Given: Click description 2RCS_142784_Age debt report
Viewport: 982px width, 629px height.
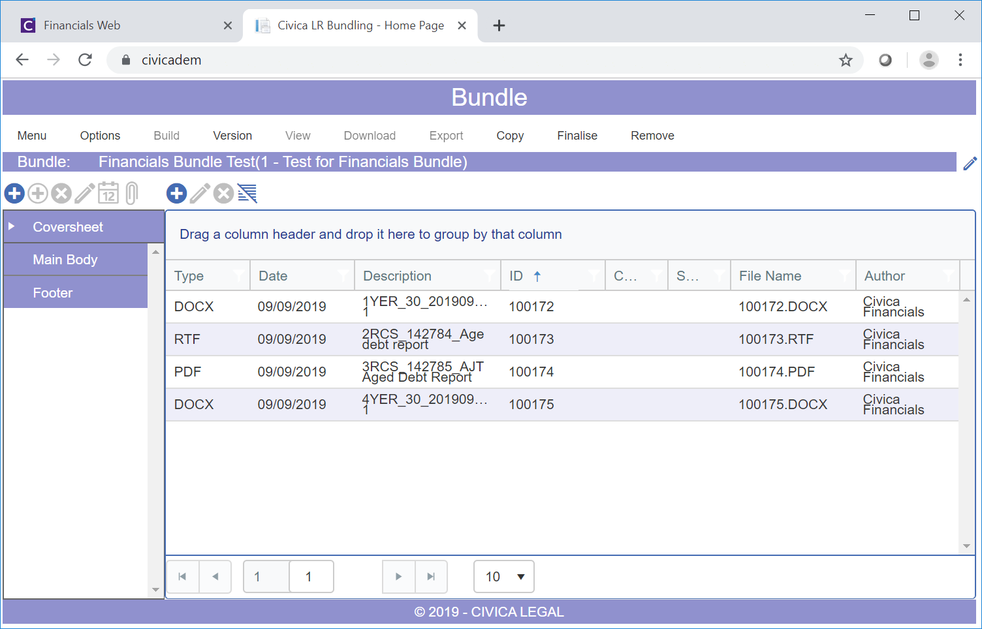Looking at the screenshot, I should pyautogui.click(x=423, y=339).
